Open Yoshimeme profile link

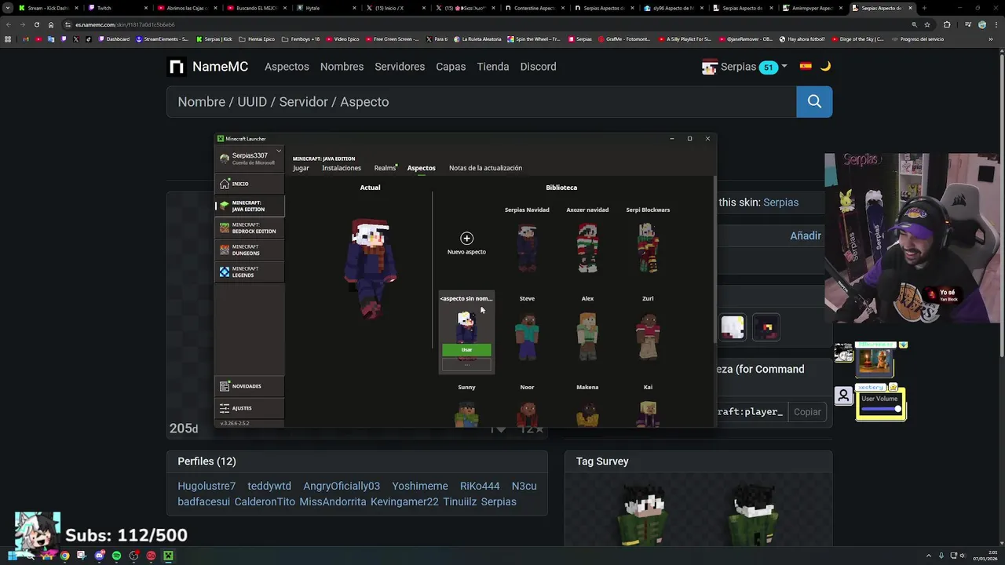420,486
